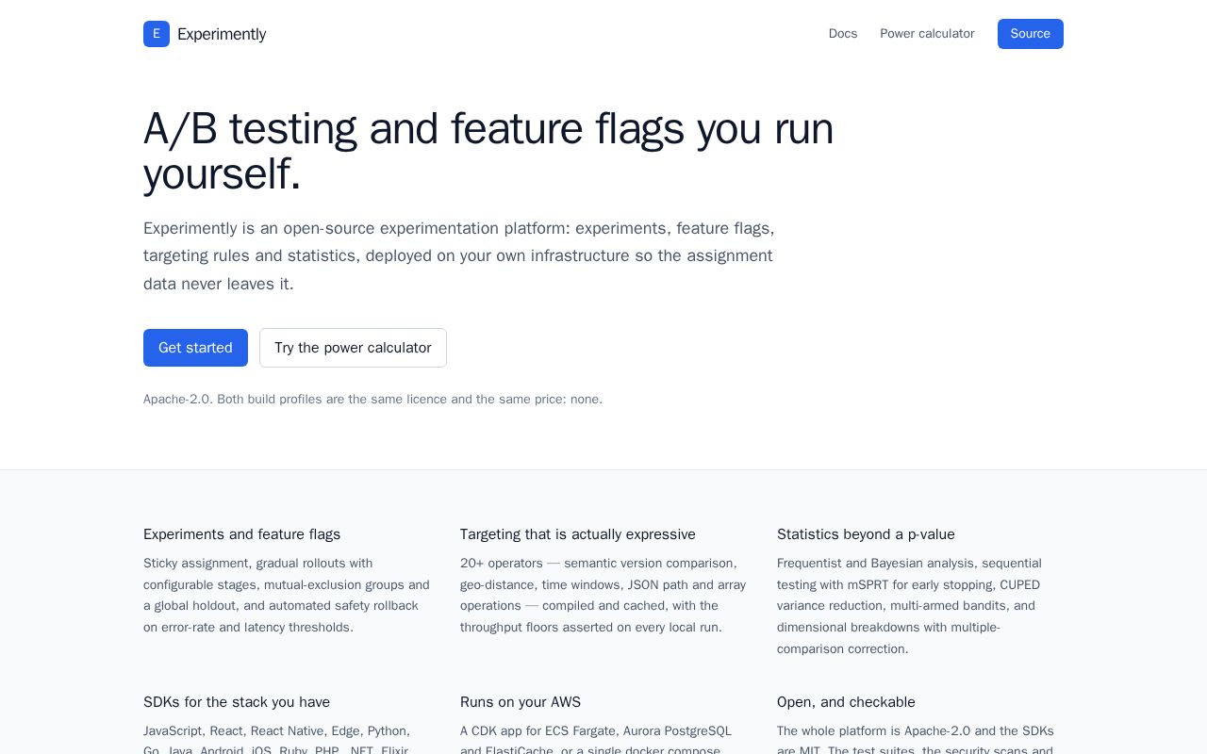Viewport: 1207px width, 754px height.
Task: Click the description starting "Frequentist and Bayesian analysis"
Action: click(x=910, y=606)
